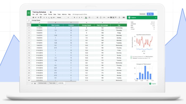
Task: Click the Explore button at bottom right
Action: coord(153,84)
